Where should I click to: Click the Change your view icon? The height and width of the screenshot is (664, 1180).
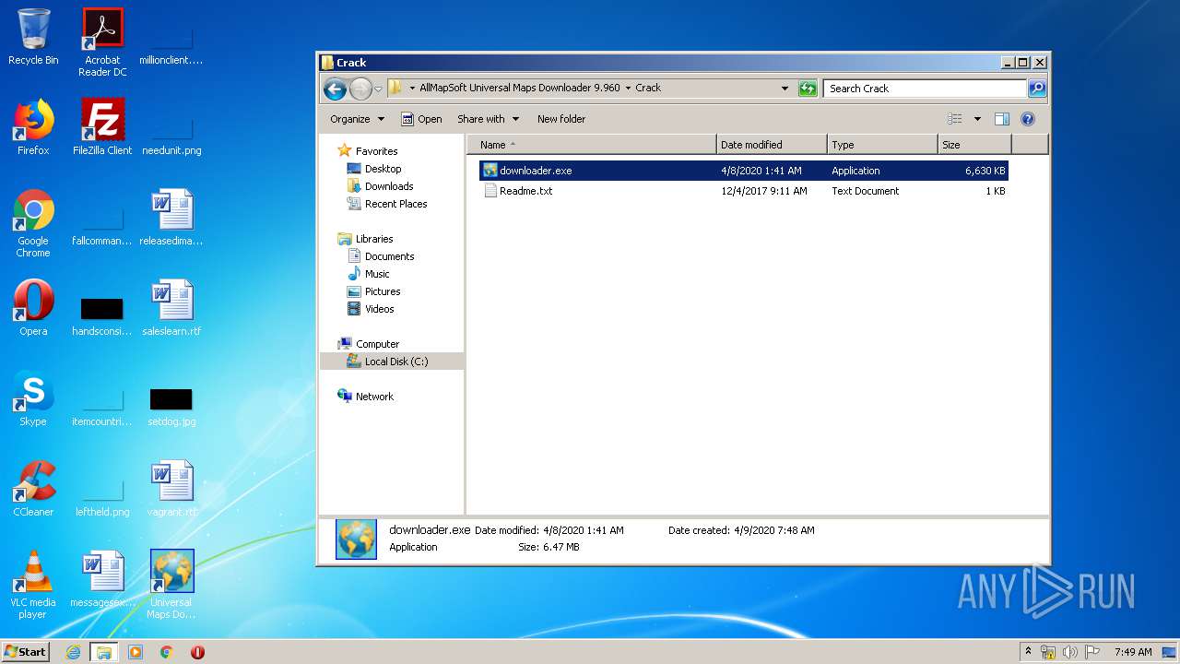(x=955, y=119)
